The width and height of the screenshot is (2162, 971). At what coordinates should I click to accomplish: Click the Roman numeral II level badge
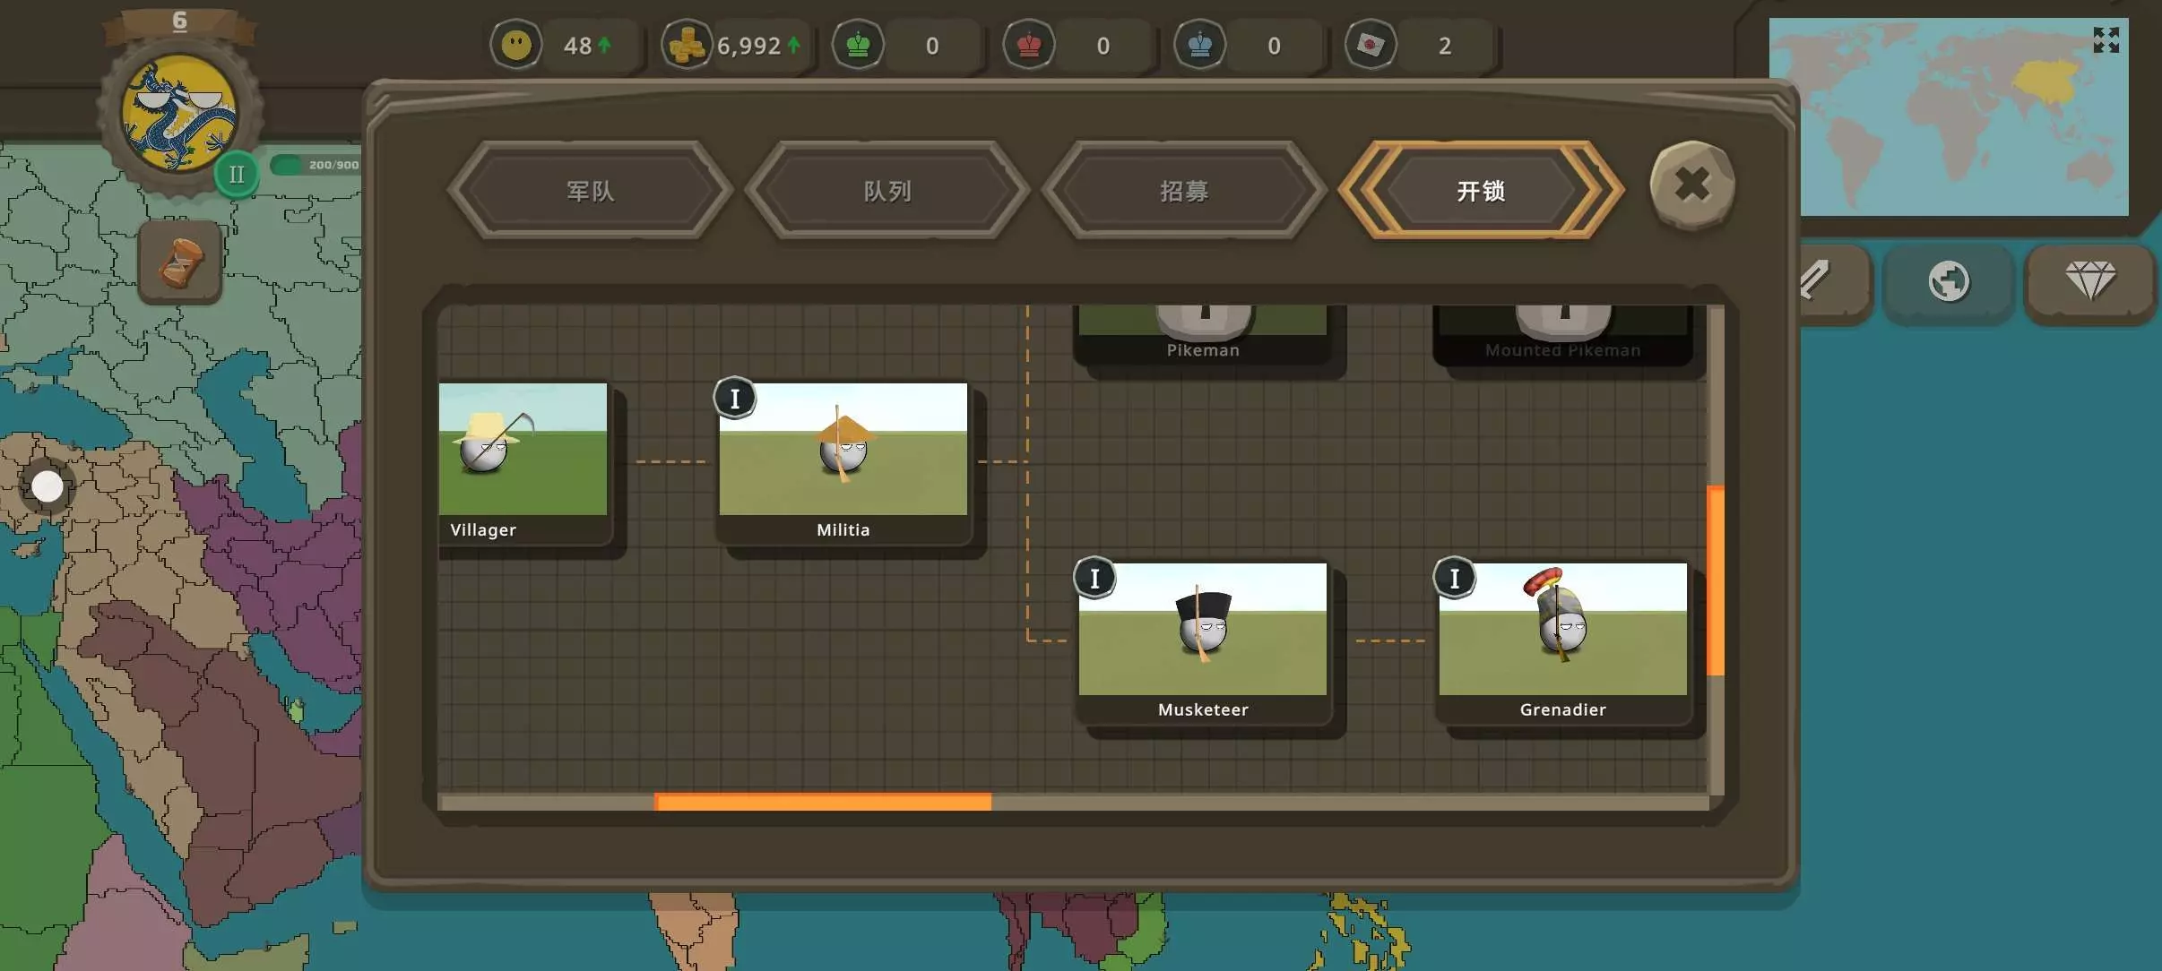237,174
